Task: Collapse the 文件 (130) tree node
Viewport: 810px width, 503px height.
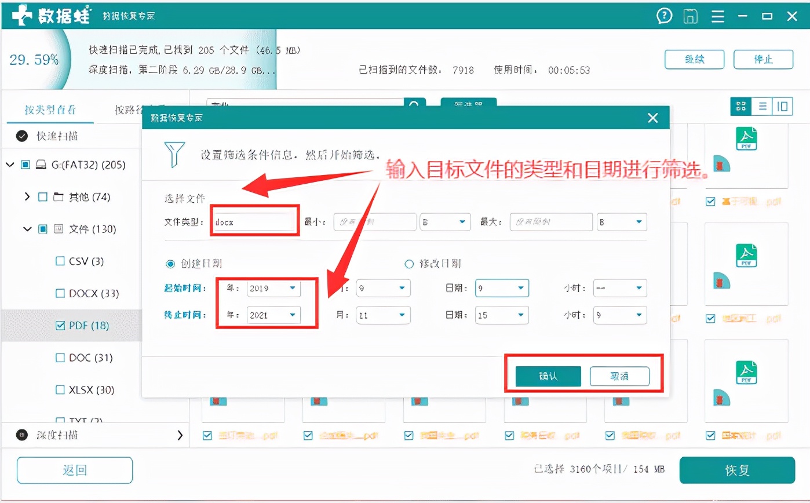Action: [27, 229]
